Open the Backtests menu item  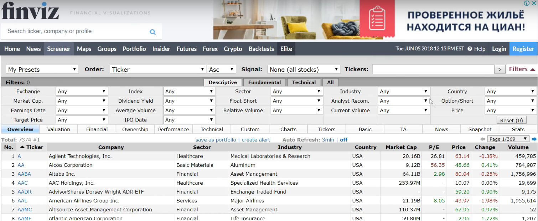coord(261,49)
